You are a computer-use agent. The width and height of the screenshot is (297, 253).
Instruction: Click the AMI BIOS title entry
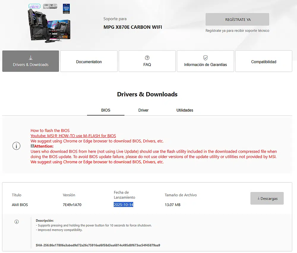(20, 205)
